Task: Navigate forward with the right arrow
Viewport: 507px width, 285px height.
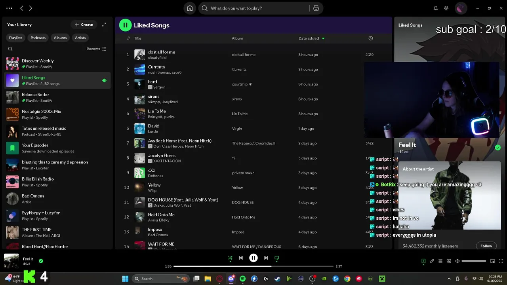Action: [x=30, y=8]
